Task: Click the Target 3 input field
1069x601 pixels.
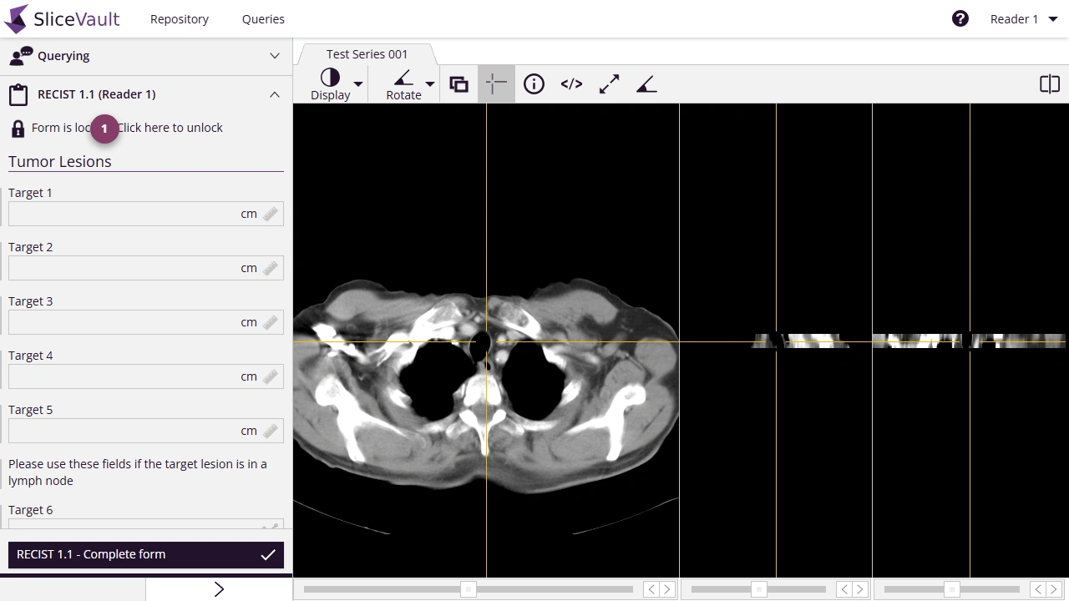Action: tap(146, 322)
